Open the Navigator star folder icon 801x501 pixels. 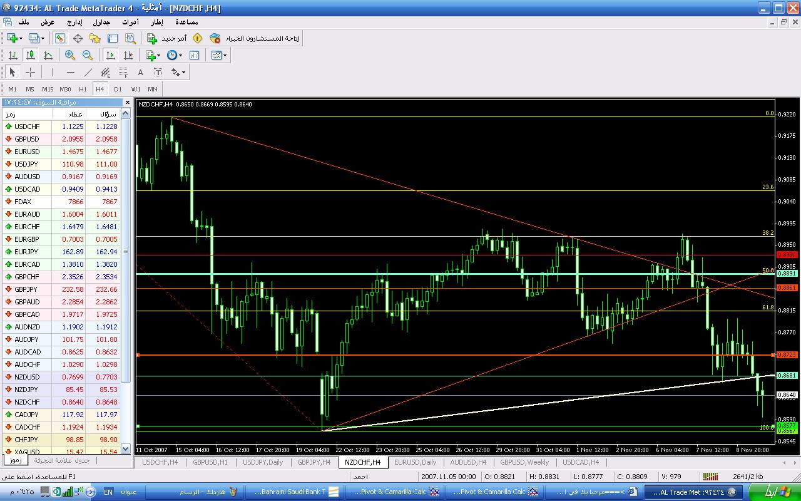tap(95, 38)
